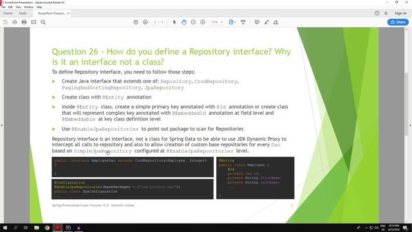Go to the previous page with the up arrow
Screen dimensions: 412x232
(x=136, y=23)
